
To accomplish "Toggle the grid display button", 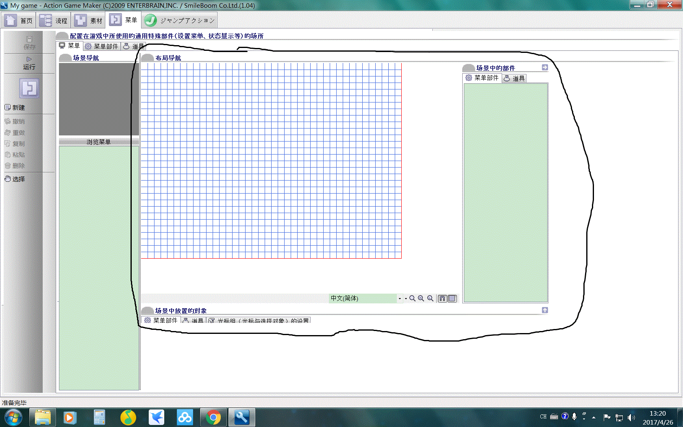I will pyautogui.click(x=452, y=298).
